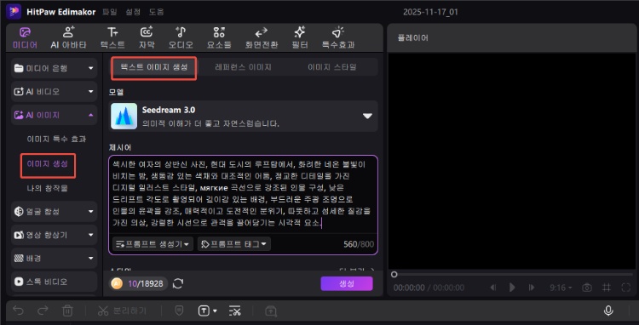Switch to 텍스트 이미지 생성 tab

click(154, 67)
